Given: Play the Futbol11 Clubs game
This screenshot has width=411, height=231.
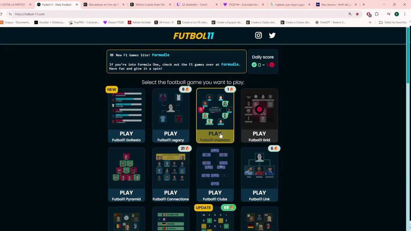Looking at the screenshot, I should click(x=215, y=175).
